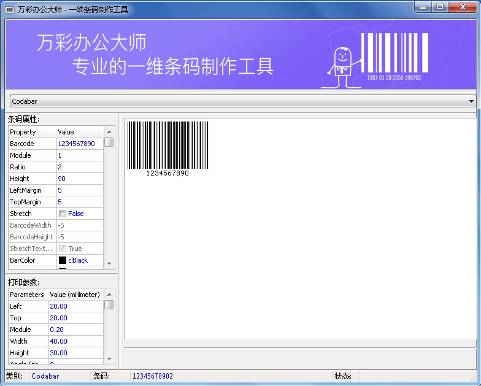This screenshot has height=386, width=481.
Task: Toggle the StretchText checkbox
Action: pyautogui.click(x=63, y=249)
